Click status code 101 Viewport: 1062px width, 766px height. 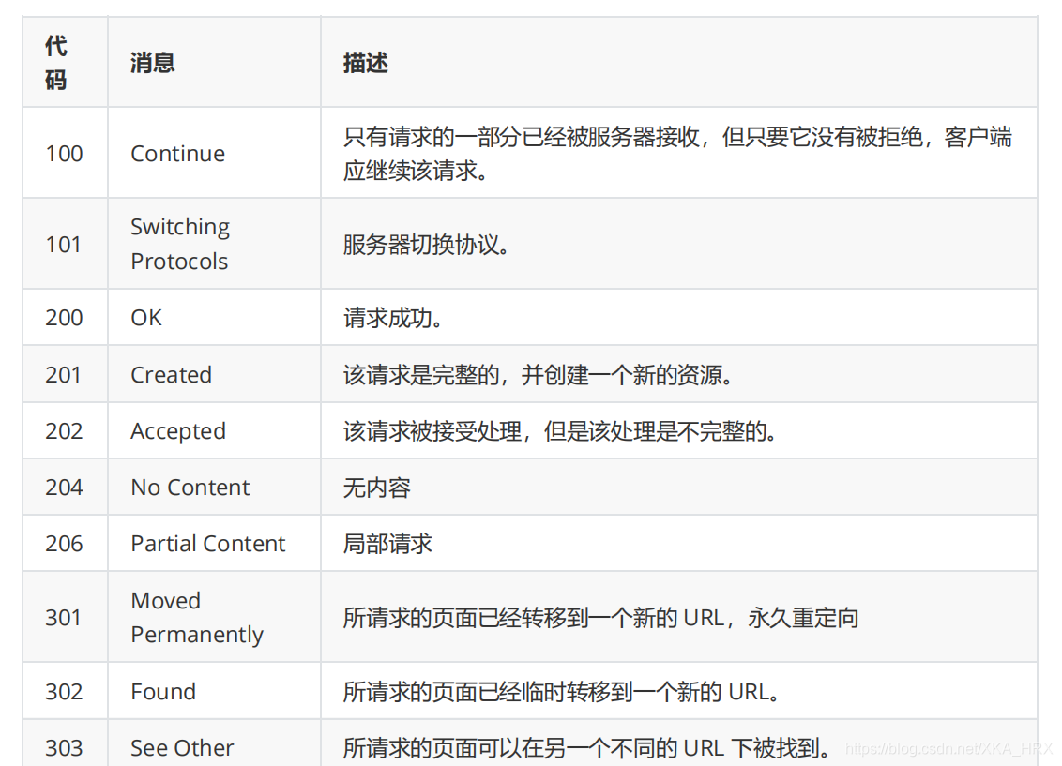pos(63,245)
